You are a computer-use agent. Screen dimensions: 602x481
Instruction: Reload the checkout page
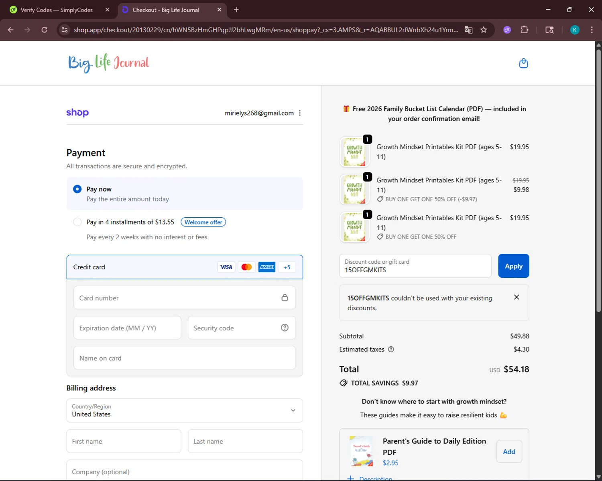44,30
